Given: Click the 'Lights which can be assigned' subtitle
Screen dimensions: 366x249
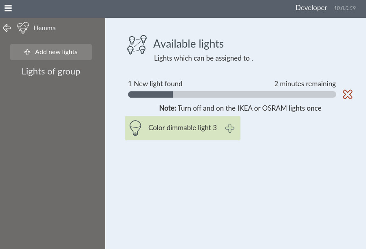Looking at the screenshot, I should pyautogui.click(x=203, y=58).
